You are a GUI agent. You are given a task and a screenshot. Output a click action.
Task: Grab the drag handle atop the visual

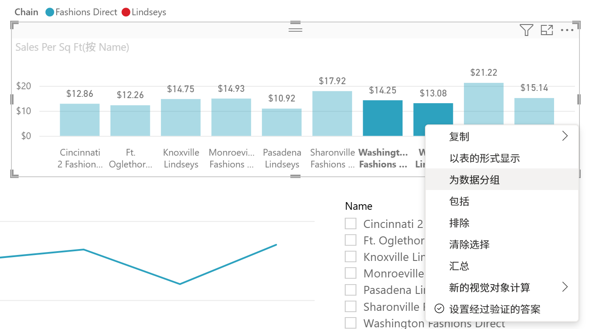pos(295,30)
